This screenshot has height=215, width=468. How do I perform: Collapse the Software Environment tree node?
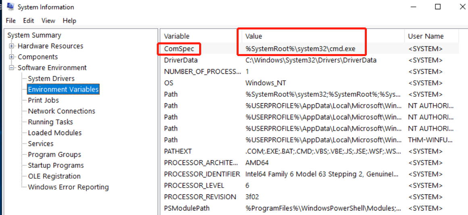click(x=12, y=68)
